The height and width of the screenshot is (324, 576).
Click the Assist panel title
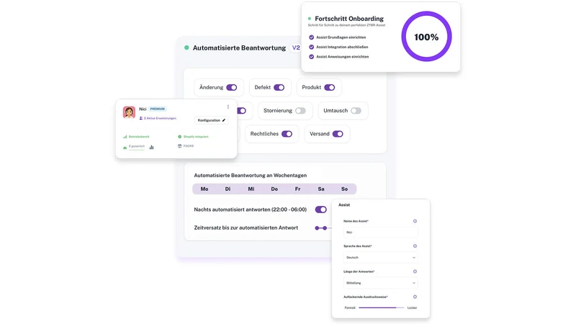344,205
